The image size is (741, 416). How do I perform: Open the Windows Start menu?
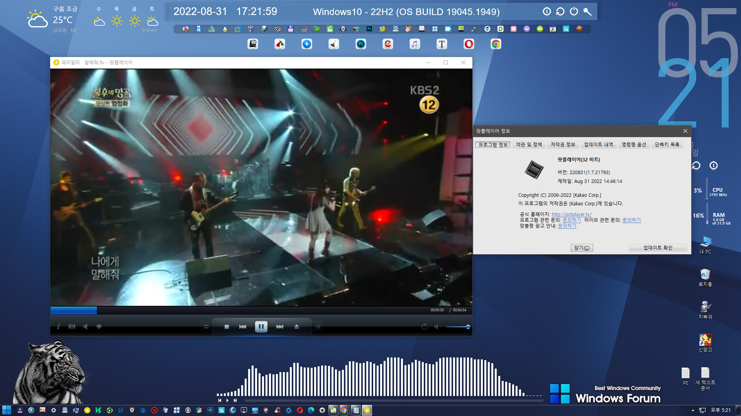click(7, 410)
